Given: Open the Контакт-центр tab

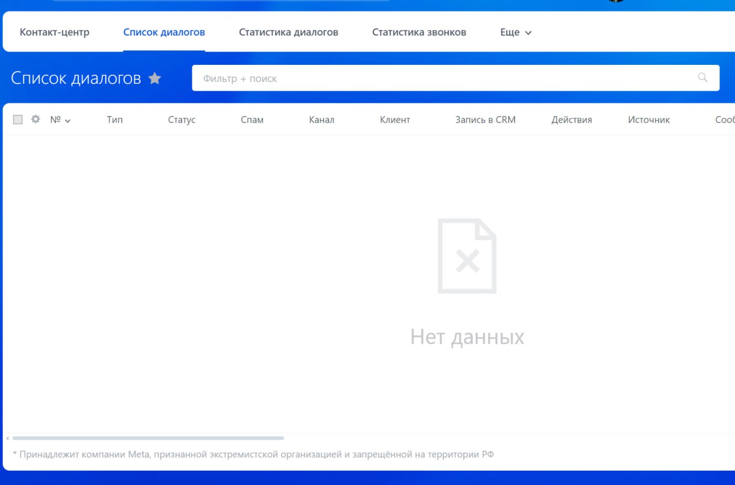Looking at the screenshot, I should click(x=55, y=32).
